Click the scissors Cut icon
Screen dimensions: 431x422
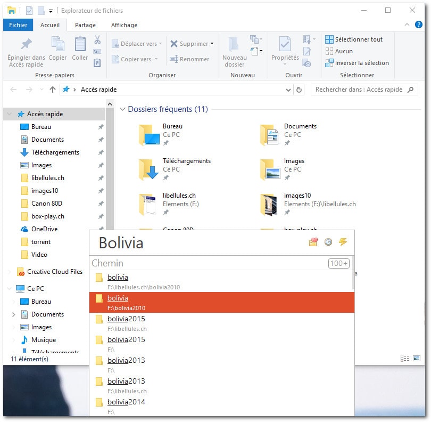[x=97, y=39]
